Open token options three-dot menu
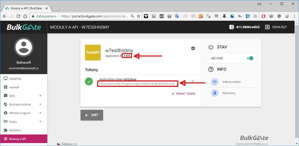Image resolution: width=299 pixels, height=146 pixels. point(193,81)
